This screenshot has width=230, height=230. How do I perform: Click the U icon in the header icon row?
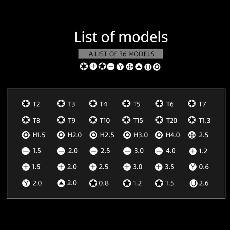[148, 67]
